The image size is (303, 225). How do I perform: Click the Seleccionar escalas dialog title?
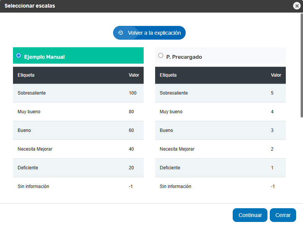coord(30,6)
